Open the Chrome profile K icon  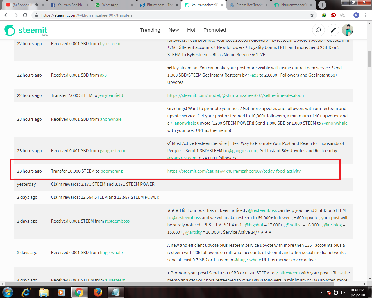(x=356, y=15)
